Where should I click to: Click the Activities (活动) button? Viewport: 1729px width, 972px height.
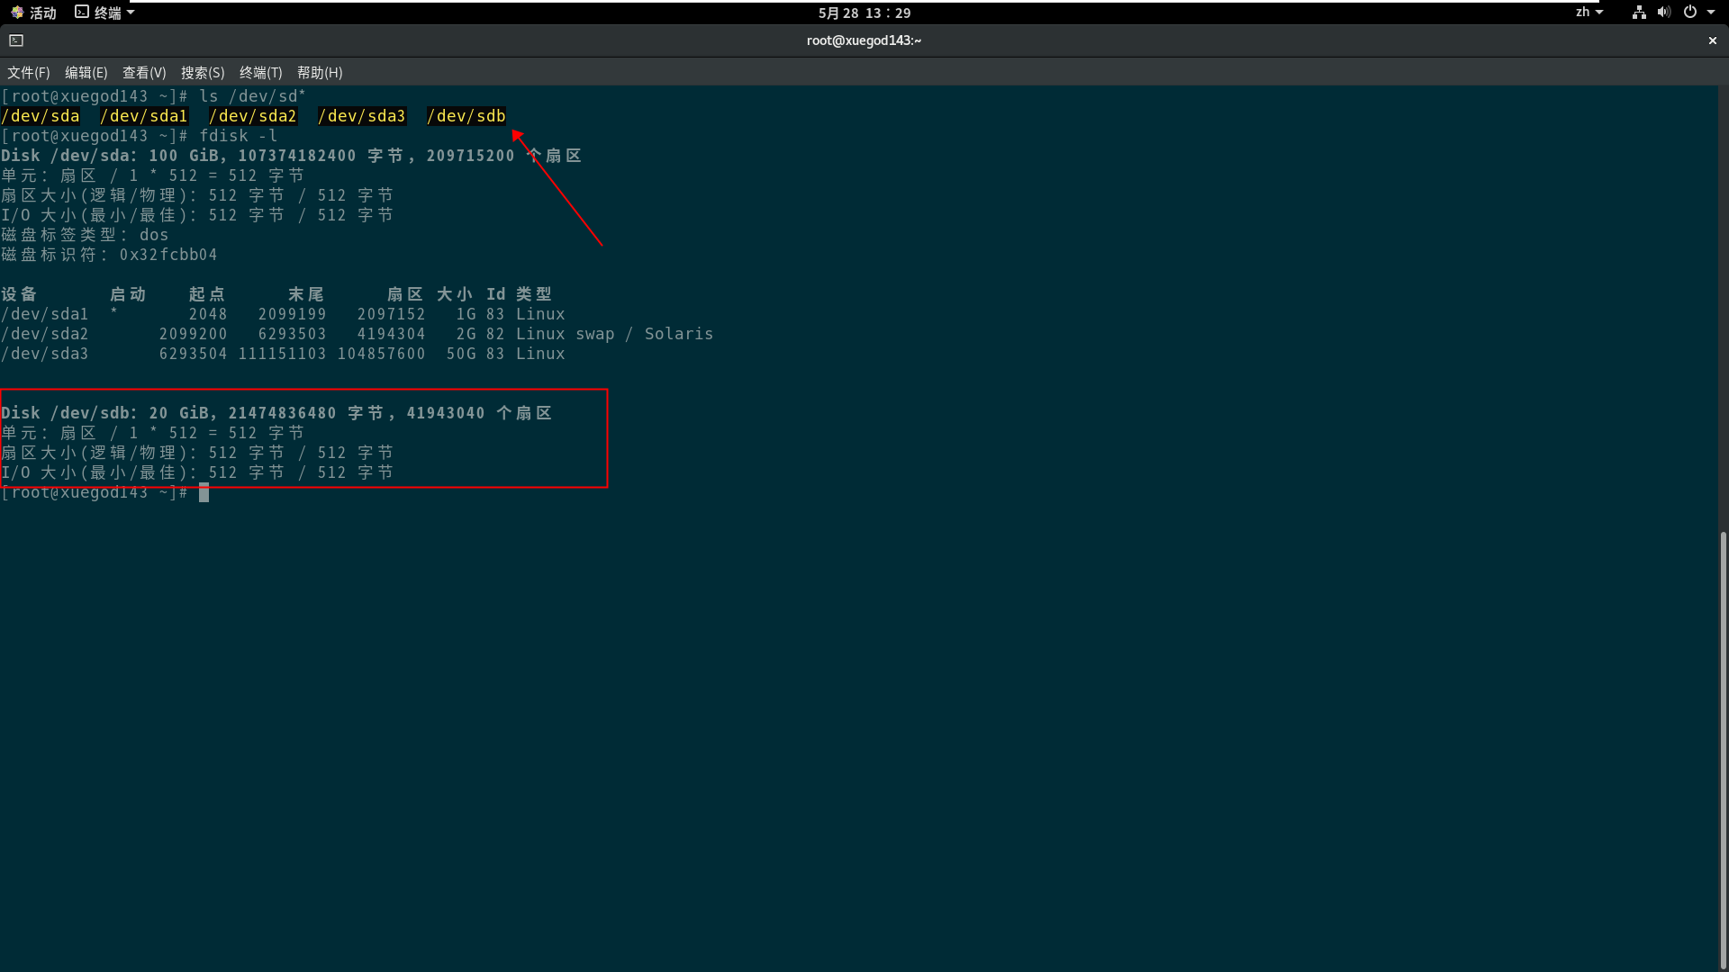coord(34,13)
